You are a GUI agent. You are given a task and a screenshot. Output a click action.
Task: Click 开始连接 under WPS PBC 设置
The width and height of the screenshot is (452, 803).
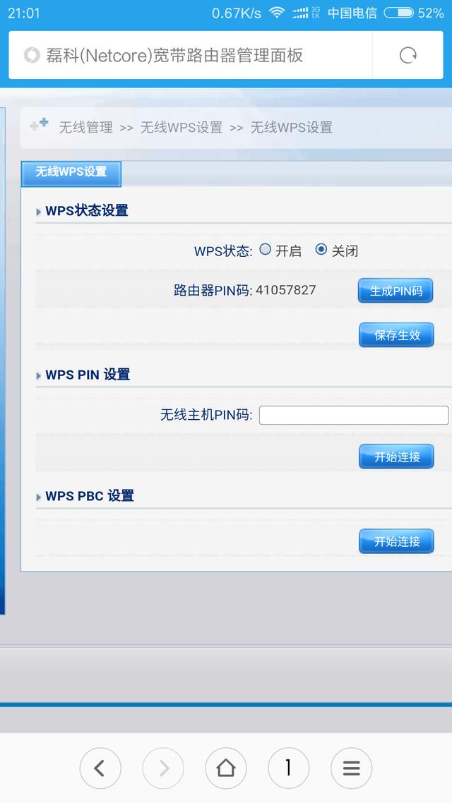pos(397,541)
